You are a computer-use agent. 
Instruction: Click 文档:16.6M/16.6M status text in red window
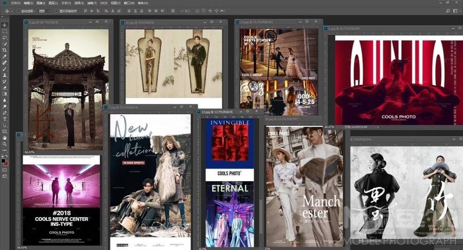pyautogui.click(x=355, y=127)
